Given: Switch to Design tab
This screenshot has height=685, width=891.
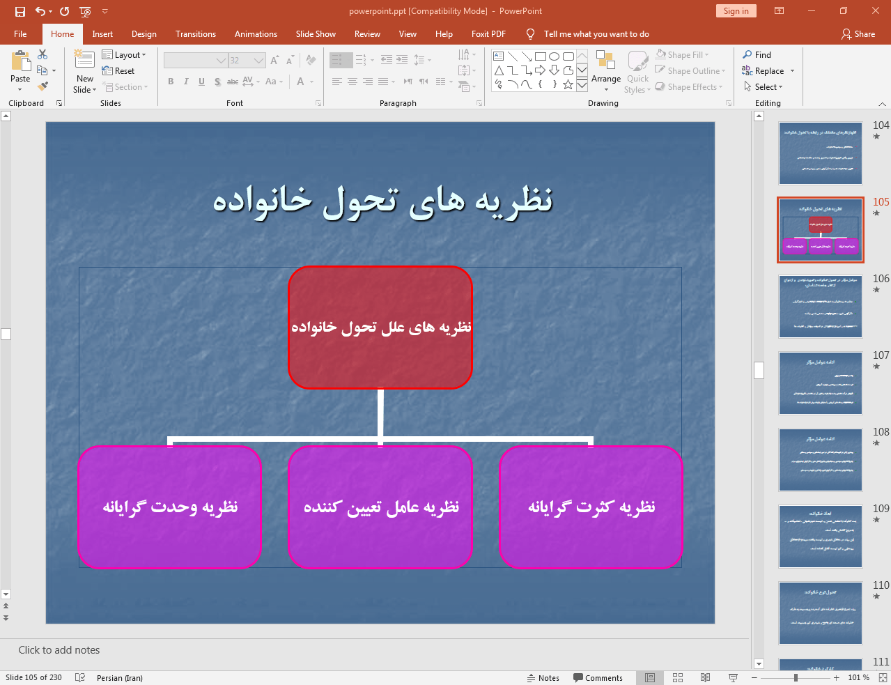Looking at the screenshot, I should [x=144, y=34].
